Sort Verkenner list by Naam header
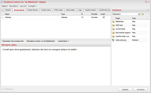151x93 pixels. 123,18
